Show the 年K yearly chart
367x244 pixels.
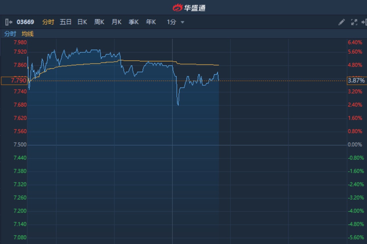click(x=151, y=22)
